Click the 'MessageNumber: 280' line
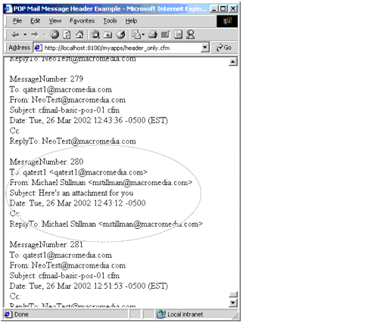This screenshot has height=322, width=389. 46,162
